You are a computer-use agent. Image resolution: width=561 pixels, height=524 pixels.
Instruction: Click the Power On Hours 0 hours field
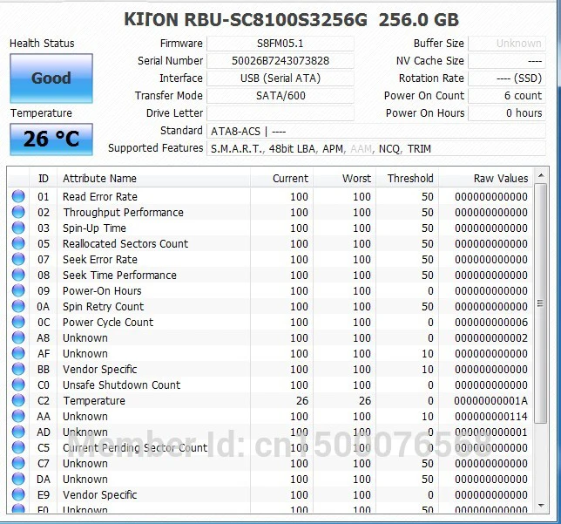507,113
